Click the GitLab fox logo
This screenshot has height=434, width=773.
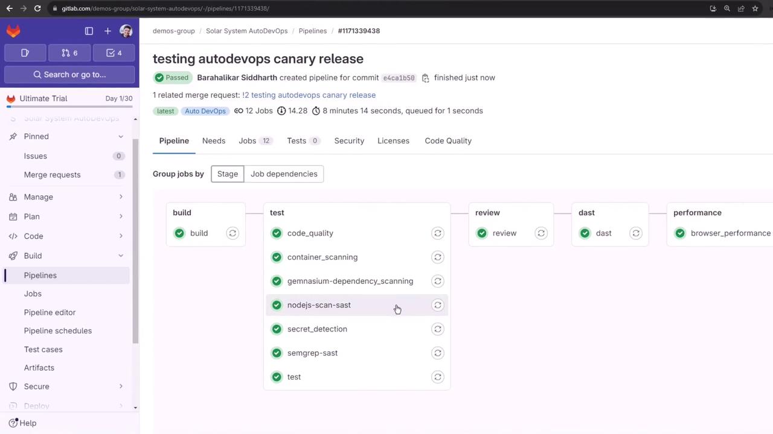tap(13, 31)
